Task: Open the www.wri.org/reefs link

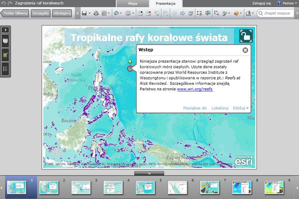Action: pyautogui.click(x=195, y=89)
